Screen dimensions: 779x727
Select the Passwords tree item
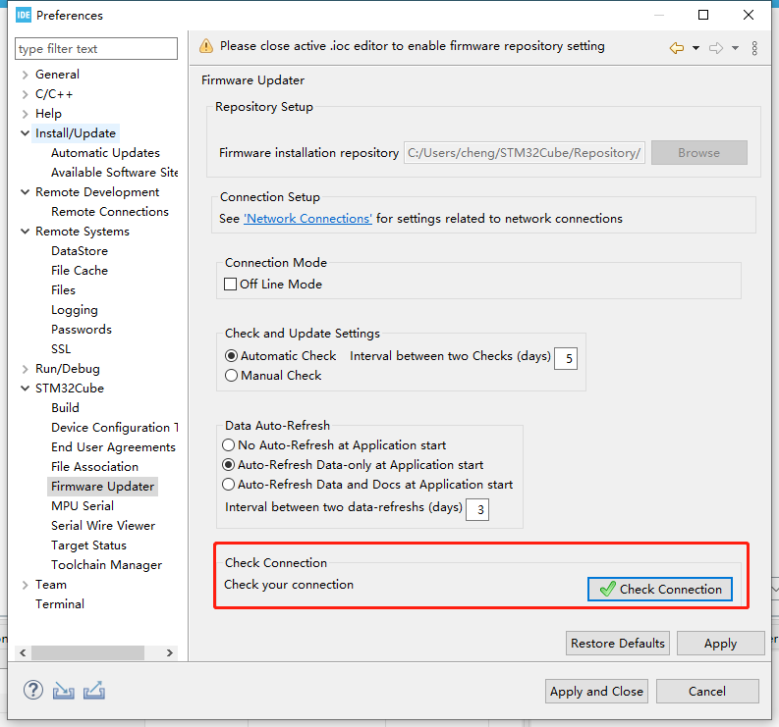[82, 330]
